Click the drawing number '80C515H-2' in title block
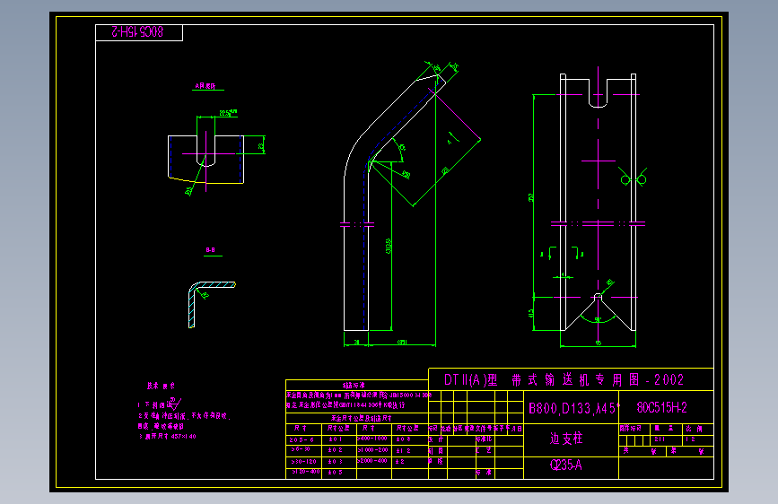 click(x=662, y=408)
